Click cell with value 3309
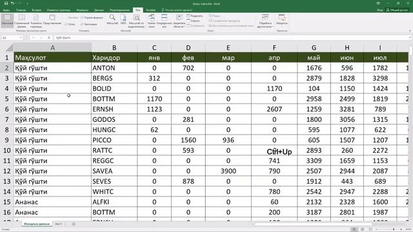Viewport: 413px width, 232px height. [314, 160]
